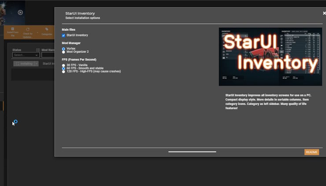Focus the Mod Name filter field

(x=48, y=55)
